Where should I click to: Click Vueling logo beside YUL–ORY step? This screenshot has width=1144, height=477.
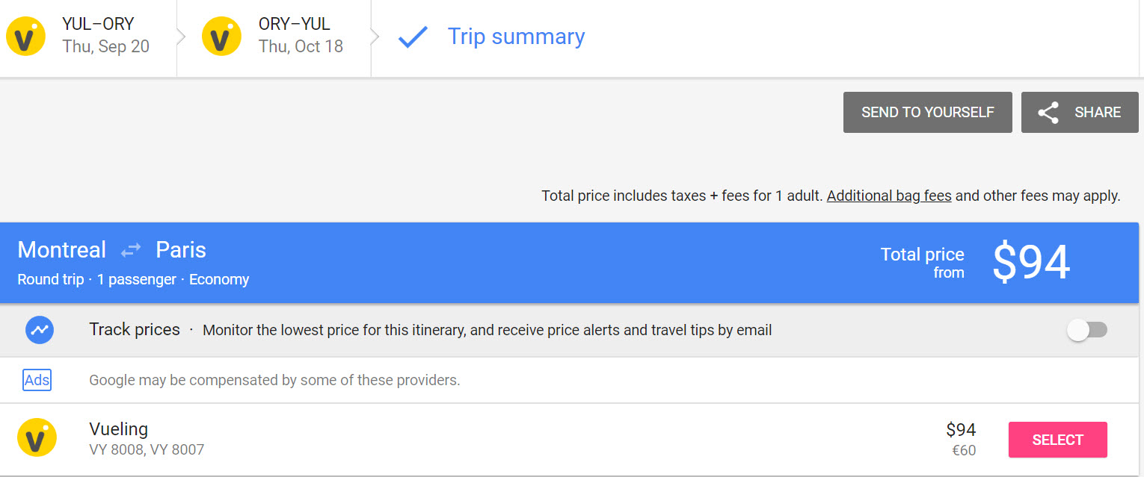pyautogui.click(x=26, y=37)
